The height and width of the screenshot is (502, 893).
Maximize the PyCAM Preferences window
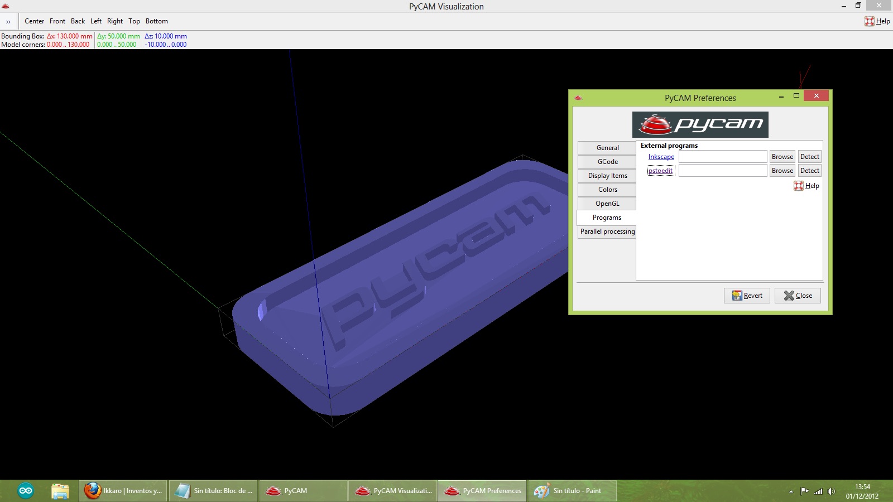click(796, 96)
